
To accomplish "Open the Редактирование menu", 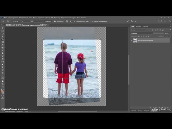I will point(13,18).
